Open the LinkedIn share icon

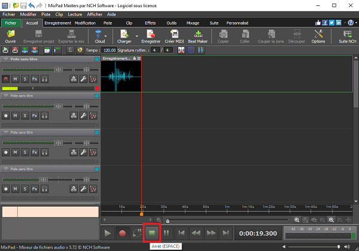339,23
